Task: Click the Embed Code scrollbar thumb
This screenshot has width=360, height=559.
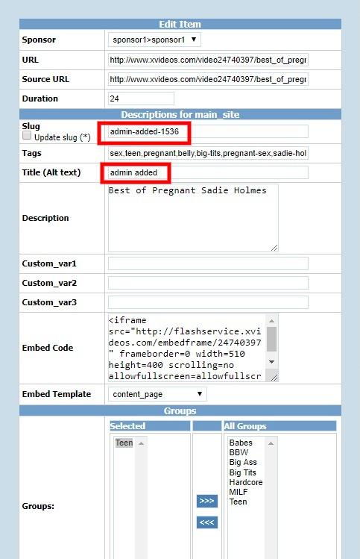Action: (272, 339)
